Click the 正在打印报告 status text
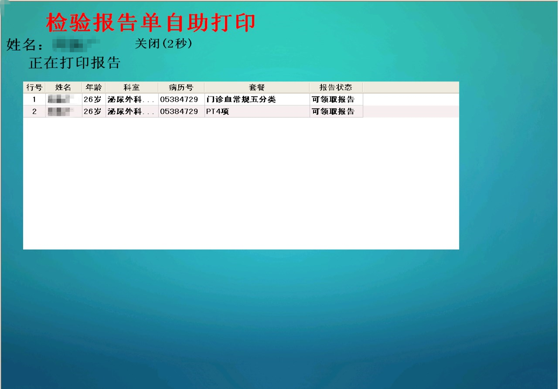 tap(75, 63)
